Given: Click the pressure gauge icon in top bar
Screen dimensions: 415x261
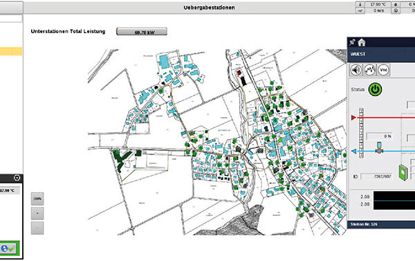Looking at the screenshot, I should [396, 10].
